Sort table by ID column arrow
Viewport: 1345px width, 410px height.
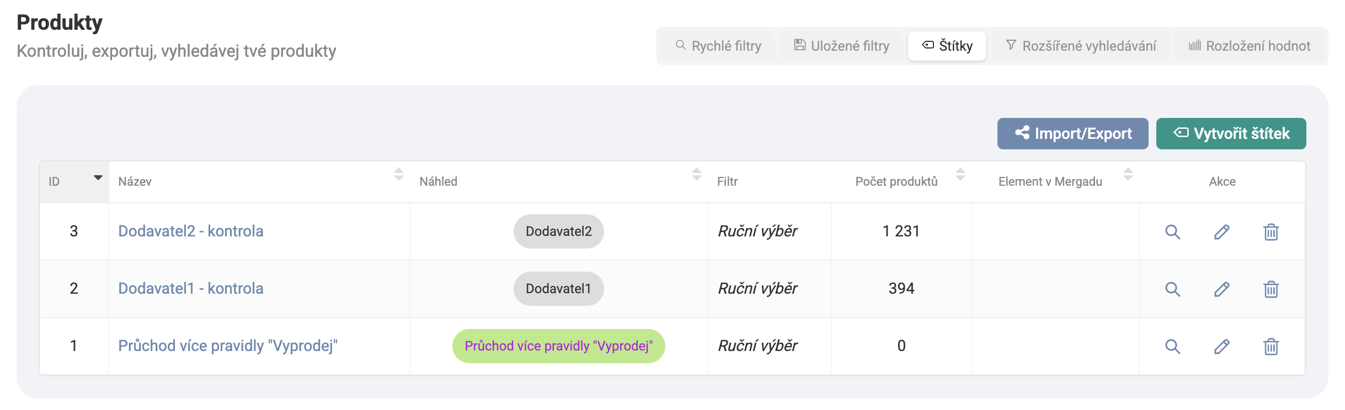click(98, 178)
